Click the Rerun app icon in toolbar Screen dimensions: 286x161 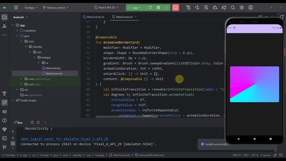[x=150, y=8]
